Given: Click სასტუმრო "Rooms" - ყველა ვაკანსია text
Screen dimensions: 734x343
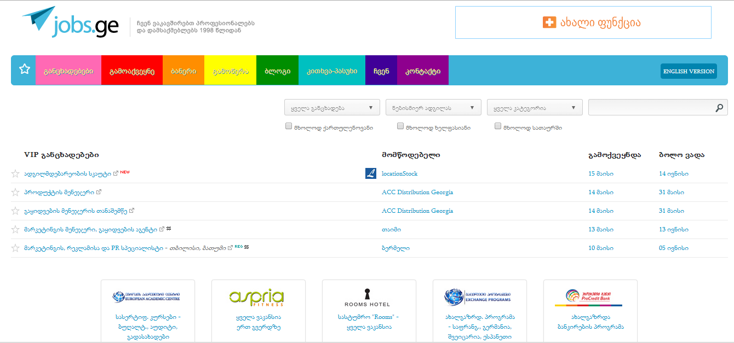Looking at the screenshot, I should point(369,322).
